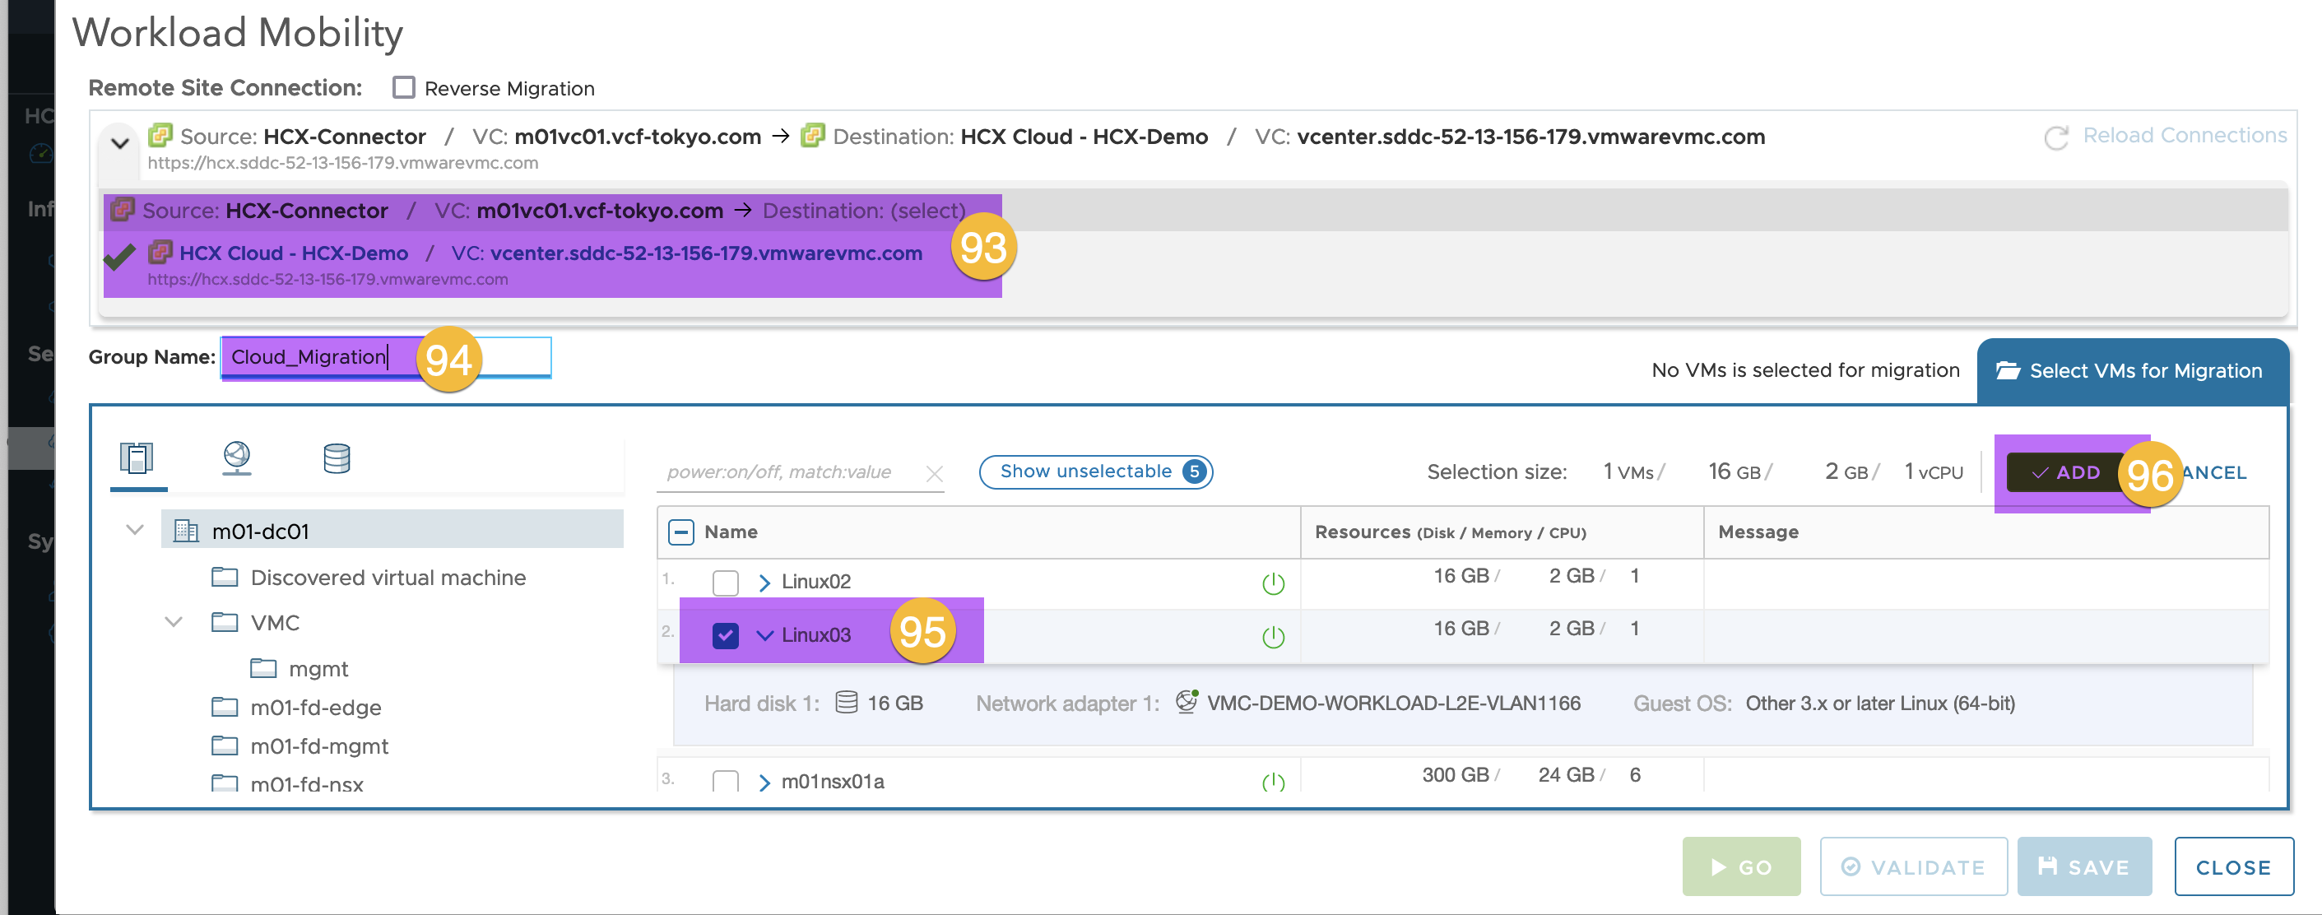Click the Group Name input field
The height and width of the screenshot is (915, 2322).
coord(386,357)
